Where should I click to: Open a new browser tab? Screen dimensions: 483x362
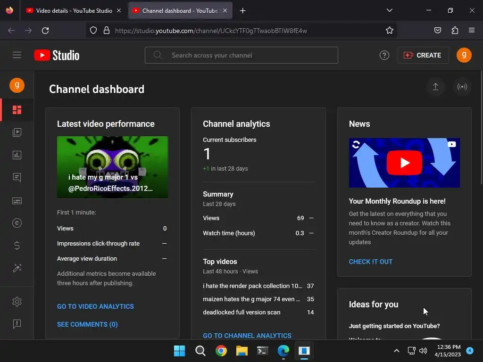243,11
